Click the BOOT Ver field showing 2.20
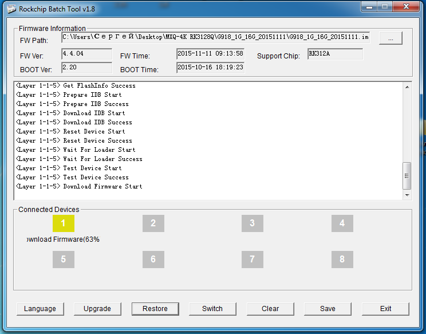 click(x=86, y=68)
